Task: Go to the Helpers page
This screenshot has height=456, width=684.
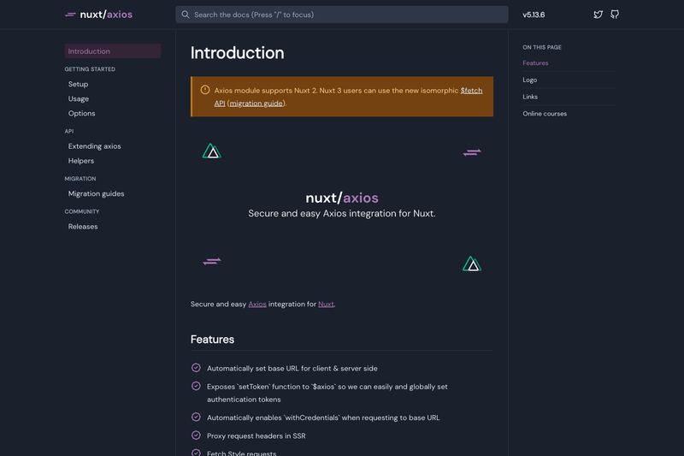Action: coord(81,161)
